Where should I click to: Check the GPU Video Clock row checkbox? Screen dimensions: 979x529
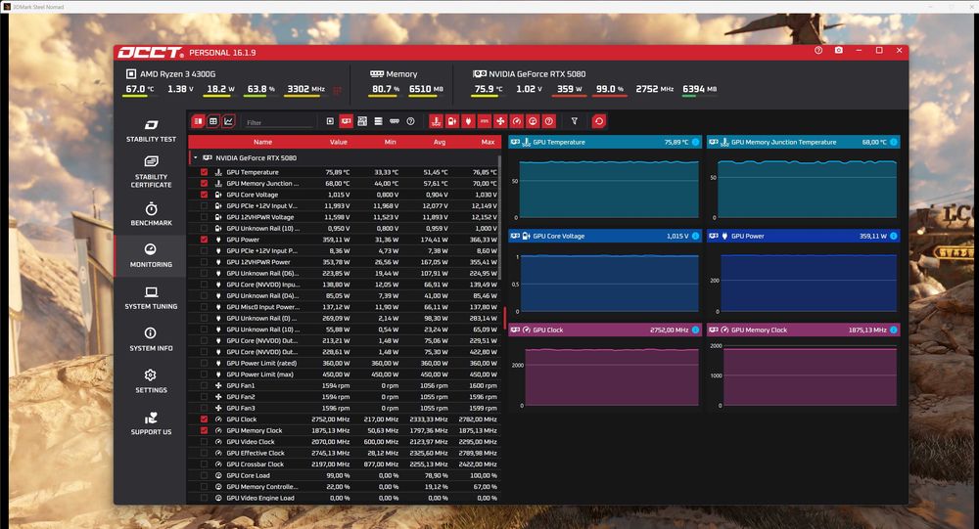tap(205, 442)
